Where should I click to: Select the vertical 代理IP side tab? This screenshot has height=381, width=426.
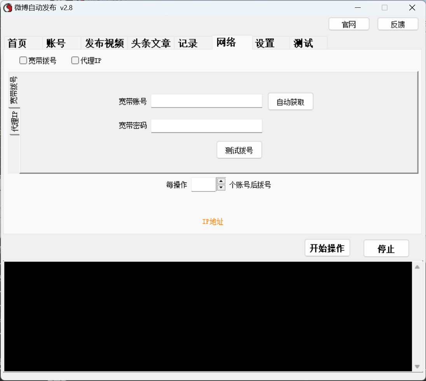(14, 122)
